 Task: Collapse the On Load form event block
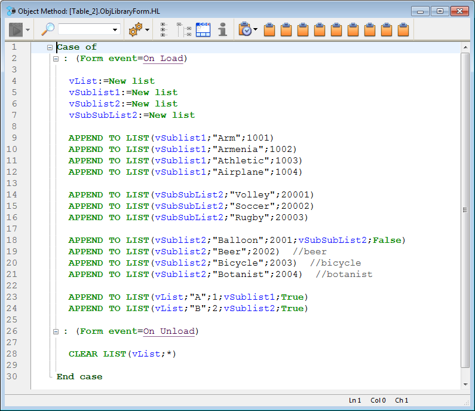(x=56, y=59)
